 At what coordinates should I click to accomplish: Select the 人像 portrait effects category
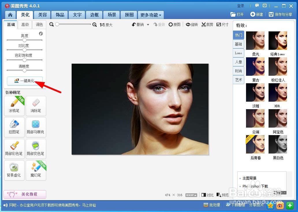tap(239, 62)
